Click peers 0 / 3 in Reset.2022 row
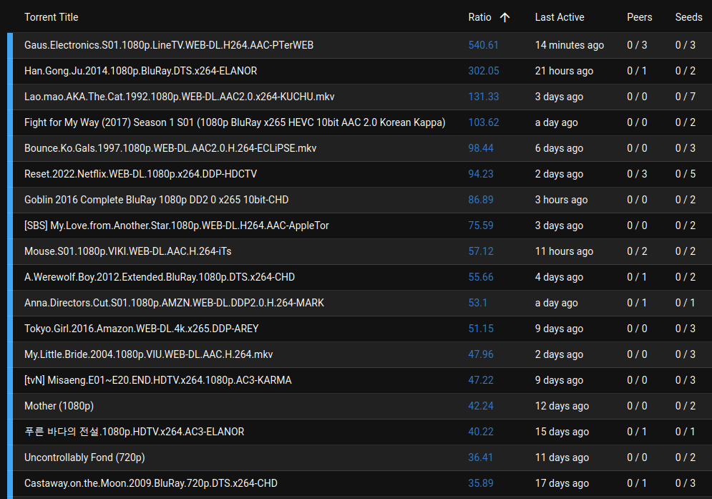 (637, 174)
